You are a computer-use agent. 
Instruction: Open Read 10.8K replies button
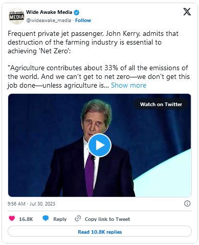tap(100, 232)
